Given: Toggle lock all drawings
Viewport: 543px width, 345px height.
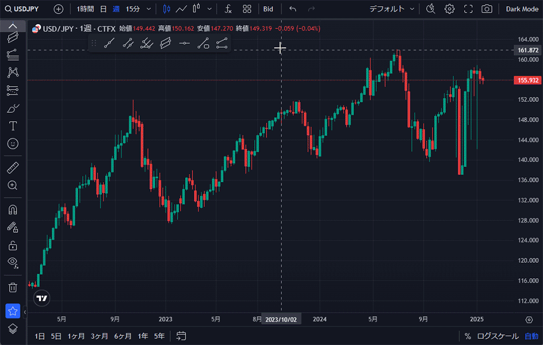Looking at the screenshot, I should pyautogui.click(x=13, y=245).
